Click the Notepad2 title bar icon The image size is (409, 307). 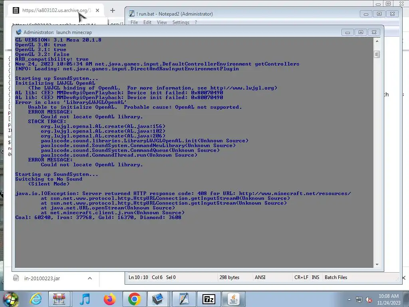tap(132, 14)
